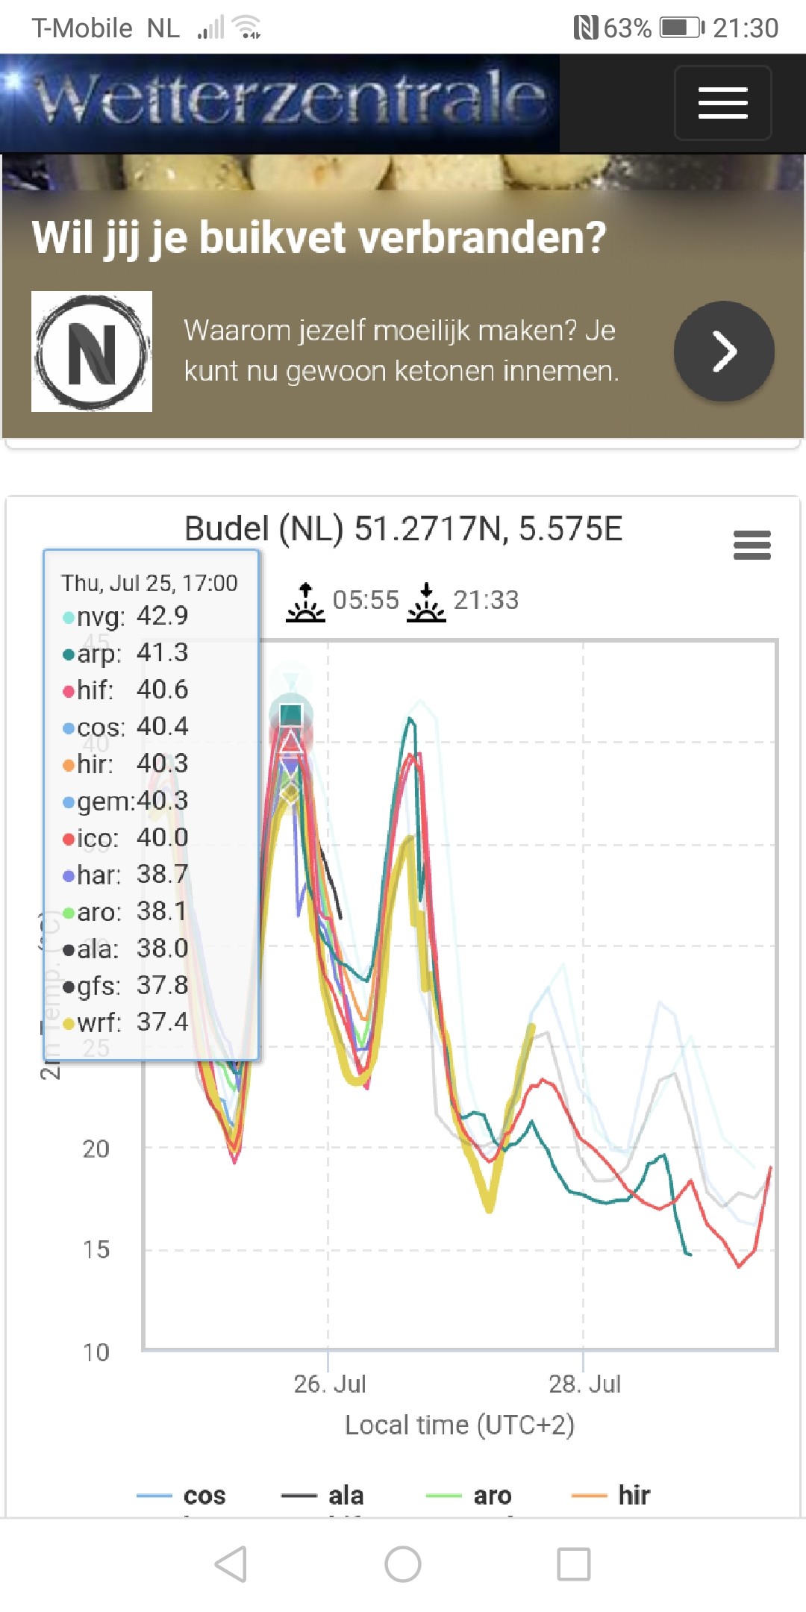Viewport: 806px width, 1612px height.
Task: Tap the ad's round arrow button
Action: click(724, 351)
